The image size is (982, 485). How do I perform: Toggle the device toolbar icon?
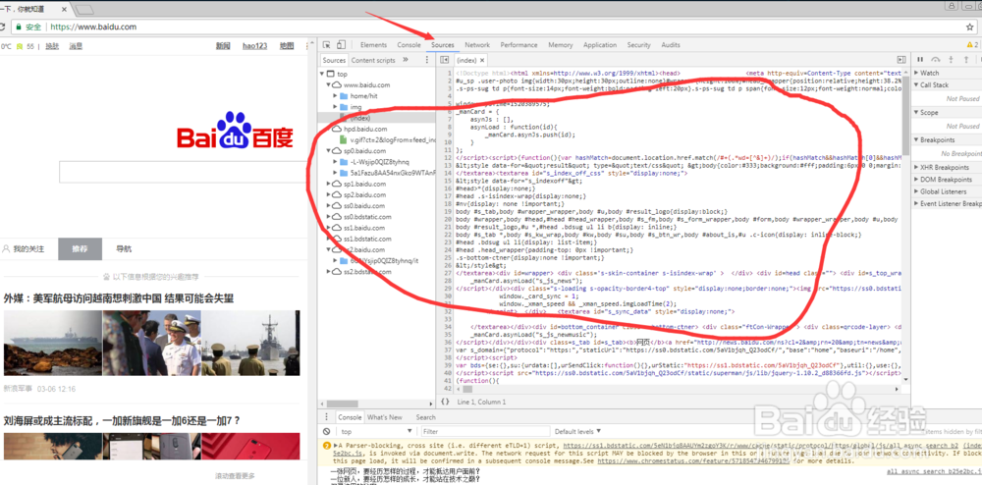point(341,45)
